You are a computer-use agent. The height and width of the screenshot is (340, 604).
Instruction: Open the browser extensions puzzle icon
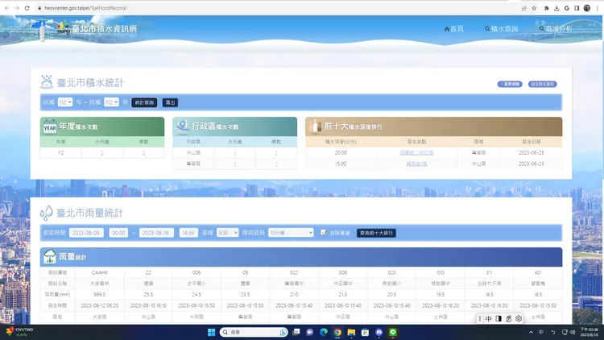(x=546, y=8)
